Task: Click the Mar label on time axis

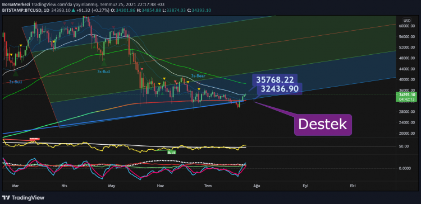Action: click(16, 185)
